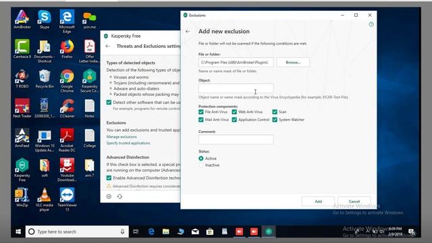
Task: Click the Browse button
Action: click(x=293, y=62)
